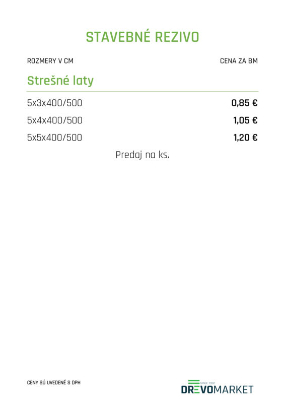Viewport: 285px width, 403px height.
Task: Click the 0,85 € price
Action: click(244, 103)
